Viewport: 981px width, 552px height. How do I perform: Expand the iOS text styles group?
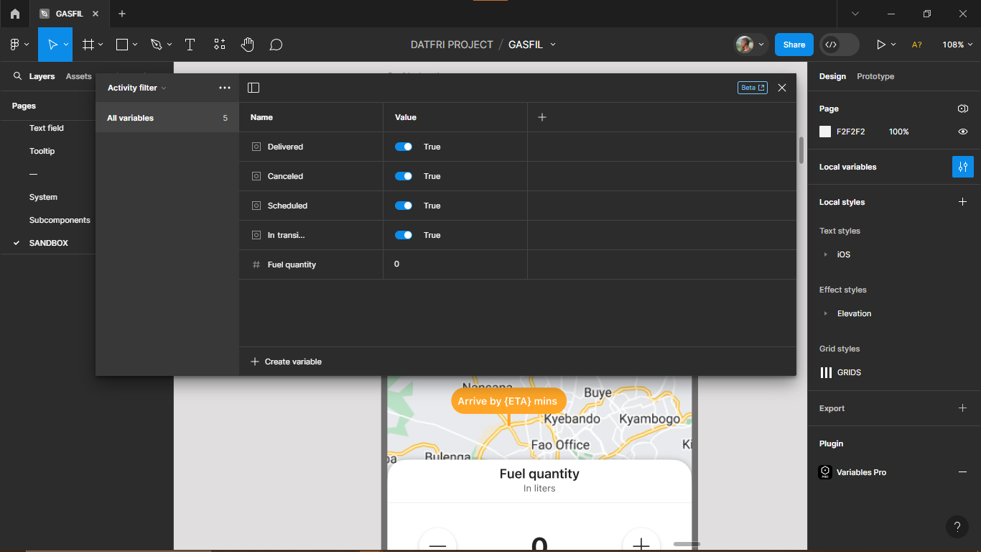tap(825, 254)
